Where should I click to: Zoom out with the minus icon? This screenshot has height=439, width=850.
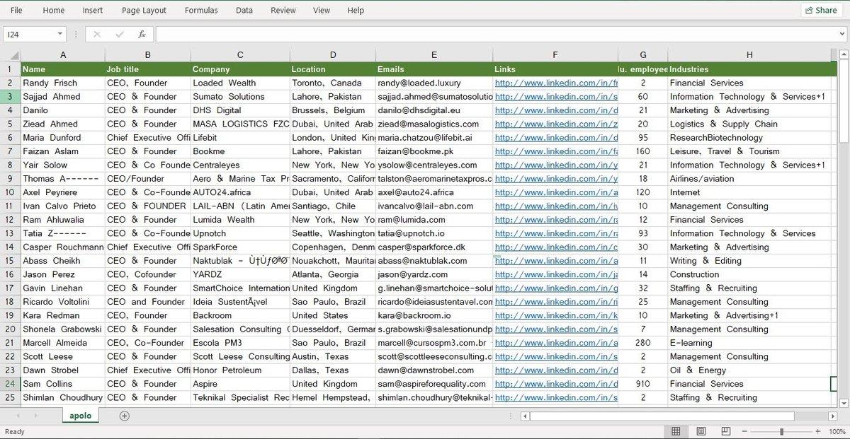point(744,431)
